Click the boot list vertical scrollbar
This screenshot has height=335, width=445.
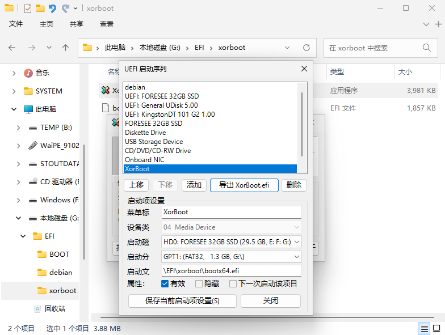click(x=302, y=124)
